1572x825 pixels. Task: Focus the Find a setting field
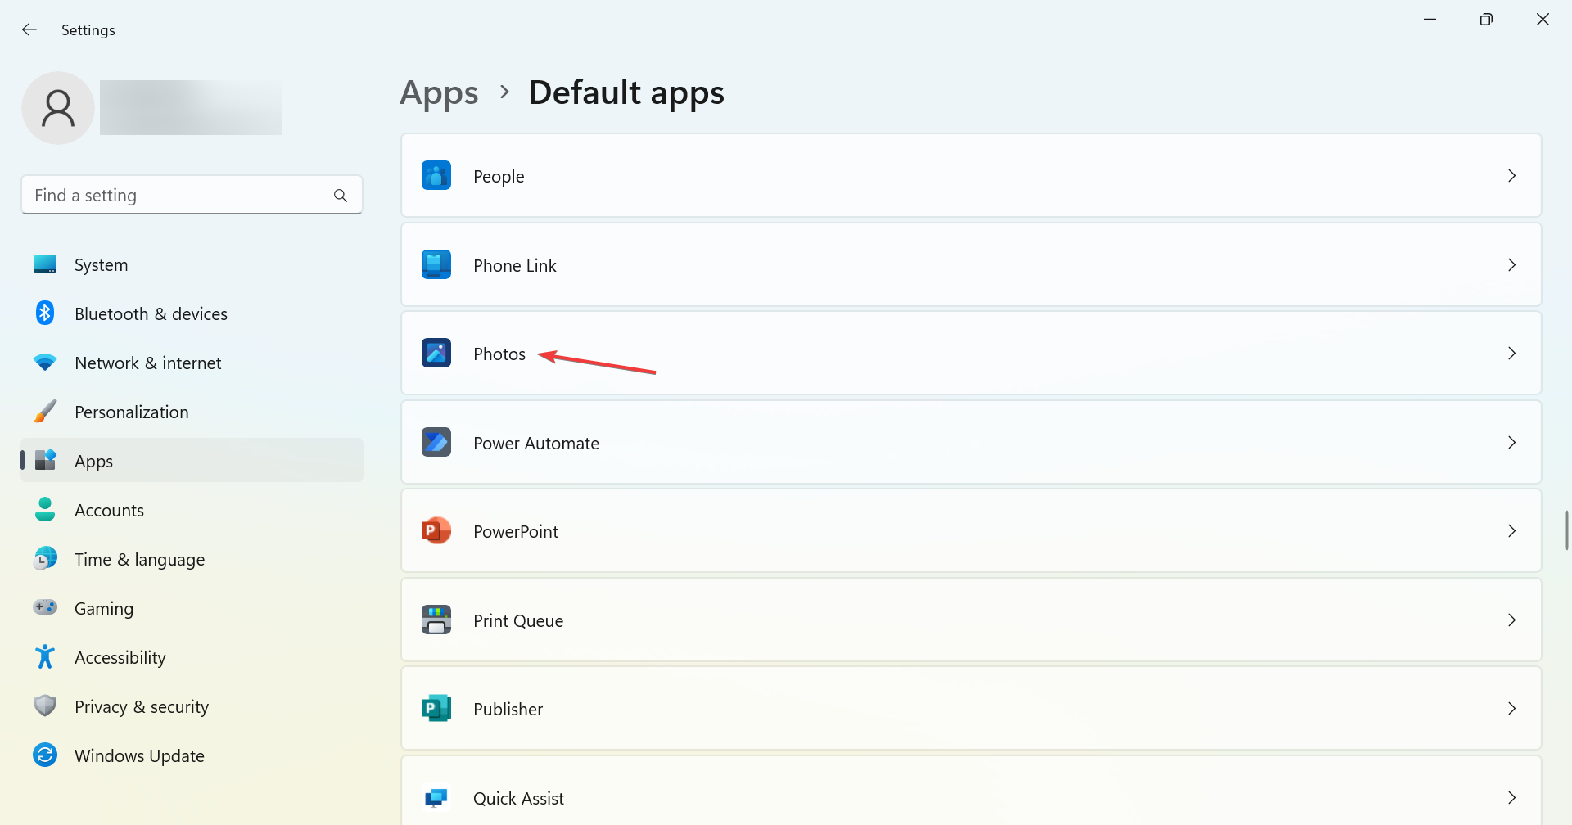(192, 195)
